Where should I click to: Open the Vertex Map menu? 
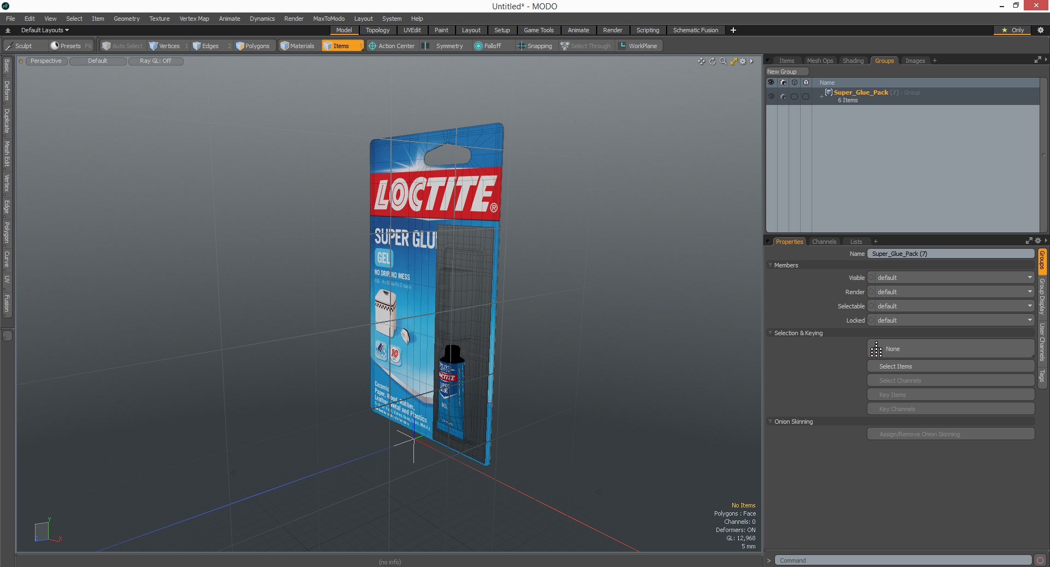pyautogui.click(x=194, y=19)
